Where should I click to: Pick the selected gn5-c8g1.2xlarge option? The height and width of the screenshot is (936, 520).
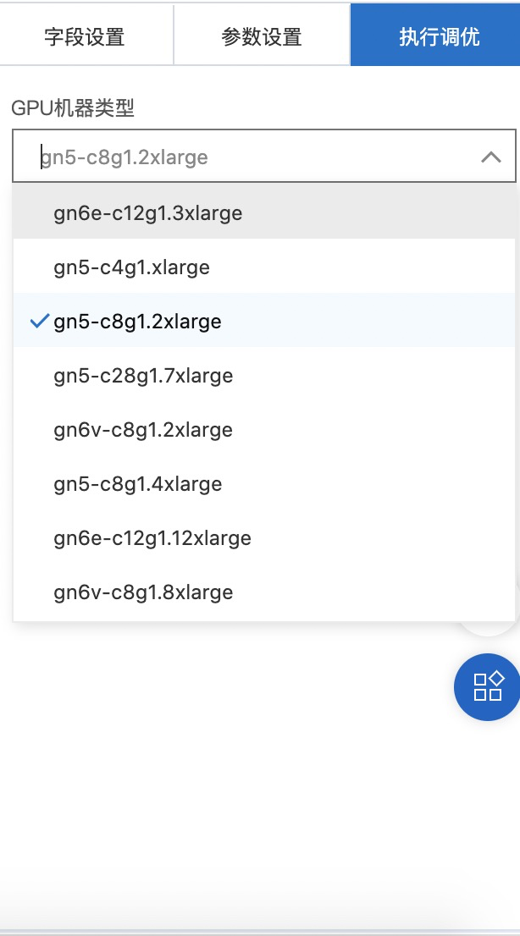pyautogui.click(x=263, y=321)
